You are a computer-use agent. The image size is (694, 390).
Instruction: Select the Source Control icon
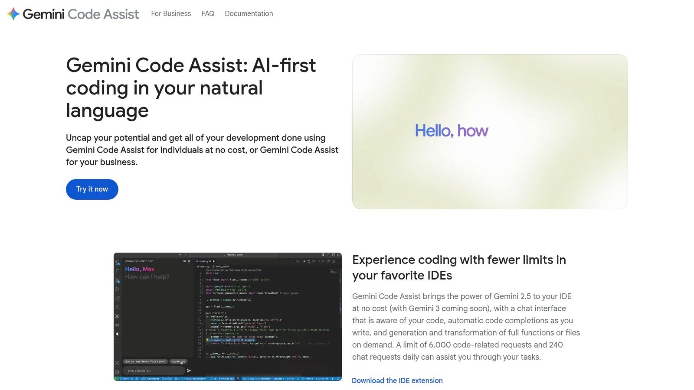pyautogui.click(x=117, y=280)
